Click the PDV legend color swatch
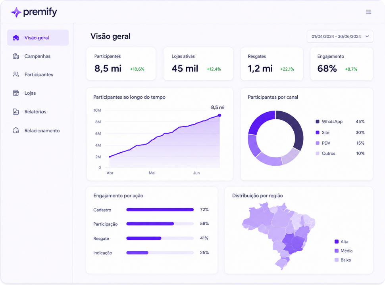 [318, 143]
